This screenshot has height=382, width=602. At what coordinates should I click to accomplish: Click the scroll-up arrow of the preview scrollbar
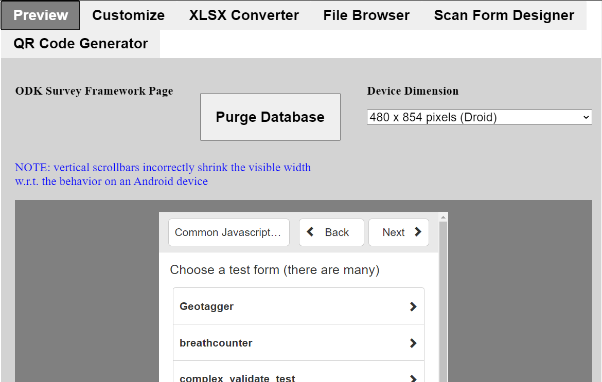tap(443, 217)
